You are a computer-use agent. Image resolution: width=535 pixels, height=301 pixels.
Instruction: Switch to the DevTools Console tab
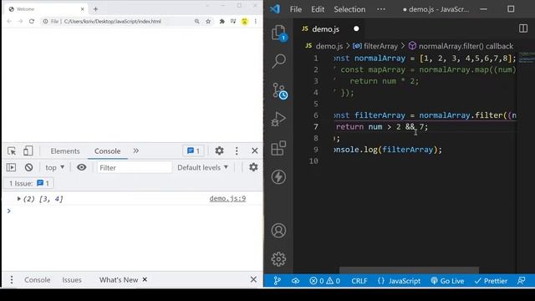(107, 150)
